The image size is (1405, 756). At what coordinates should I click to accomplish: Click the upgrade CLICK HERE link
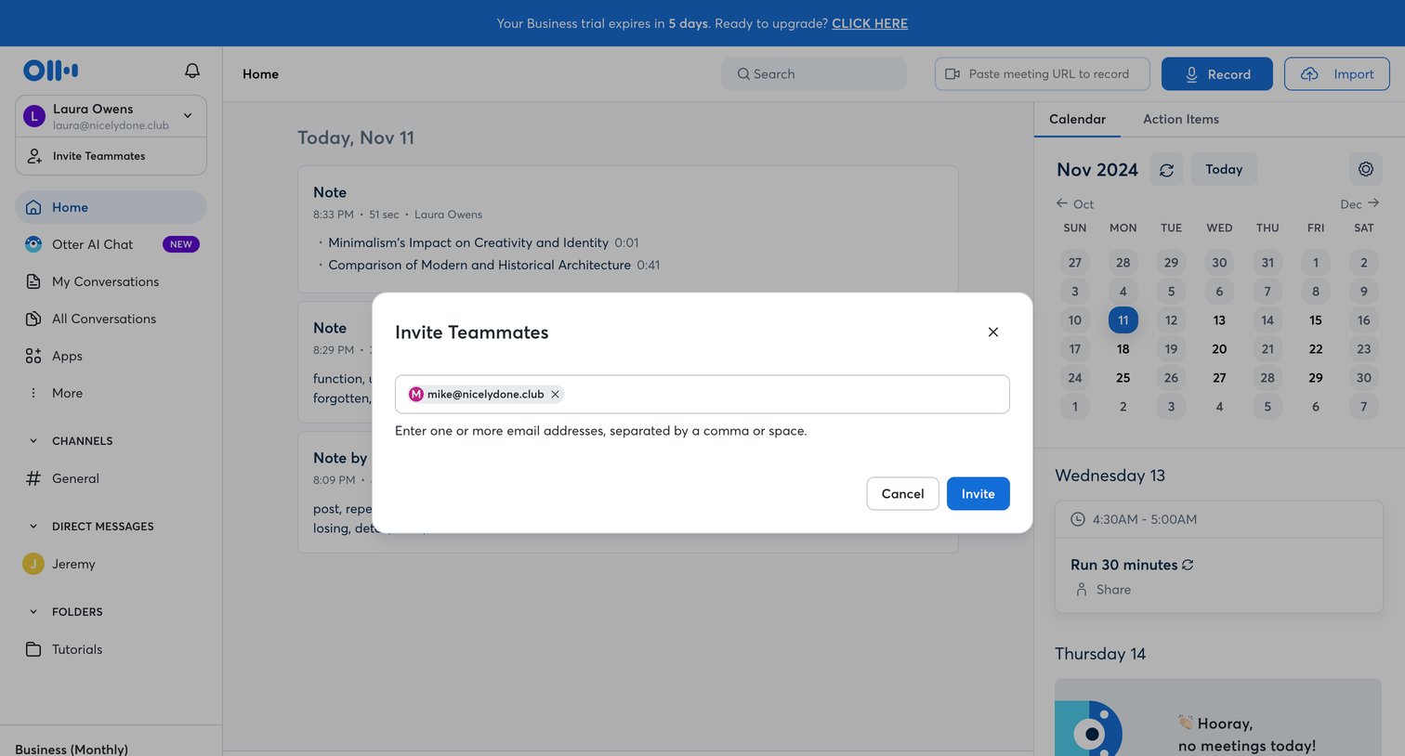pyautogui.click(x=870, y=23)
